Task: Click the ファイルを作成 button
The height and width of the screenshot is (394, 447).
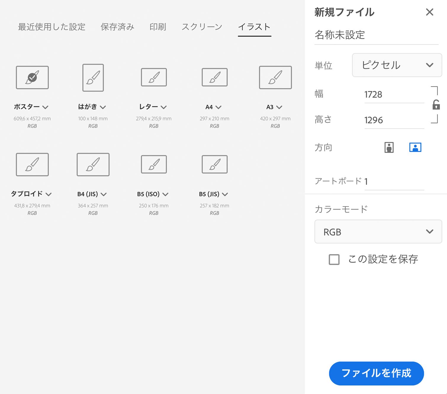Action: [x=376, y=373]
